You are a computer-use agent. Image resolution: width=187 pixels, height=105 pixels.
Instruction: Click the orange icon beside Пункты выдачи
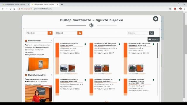click(26, 75)
